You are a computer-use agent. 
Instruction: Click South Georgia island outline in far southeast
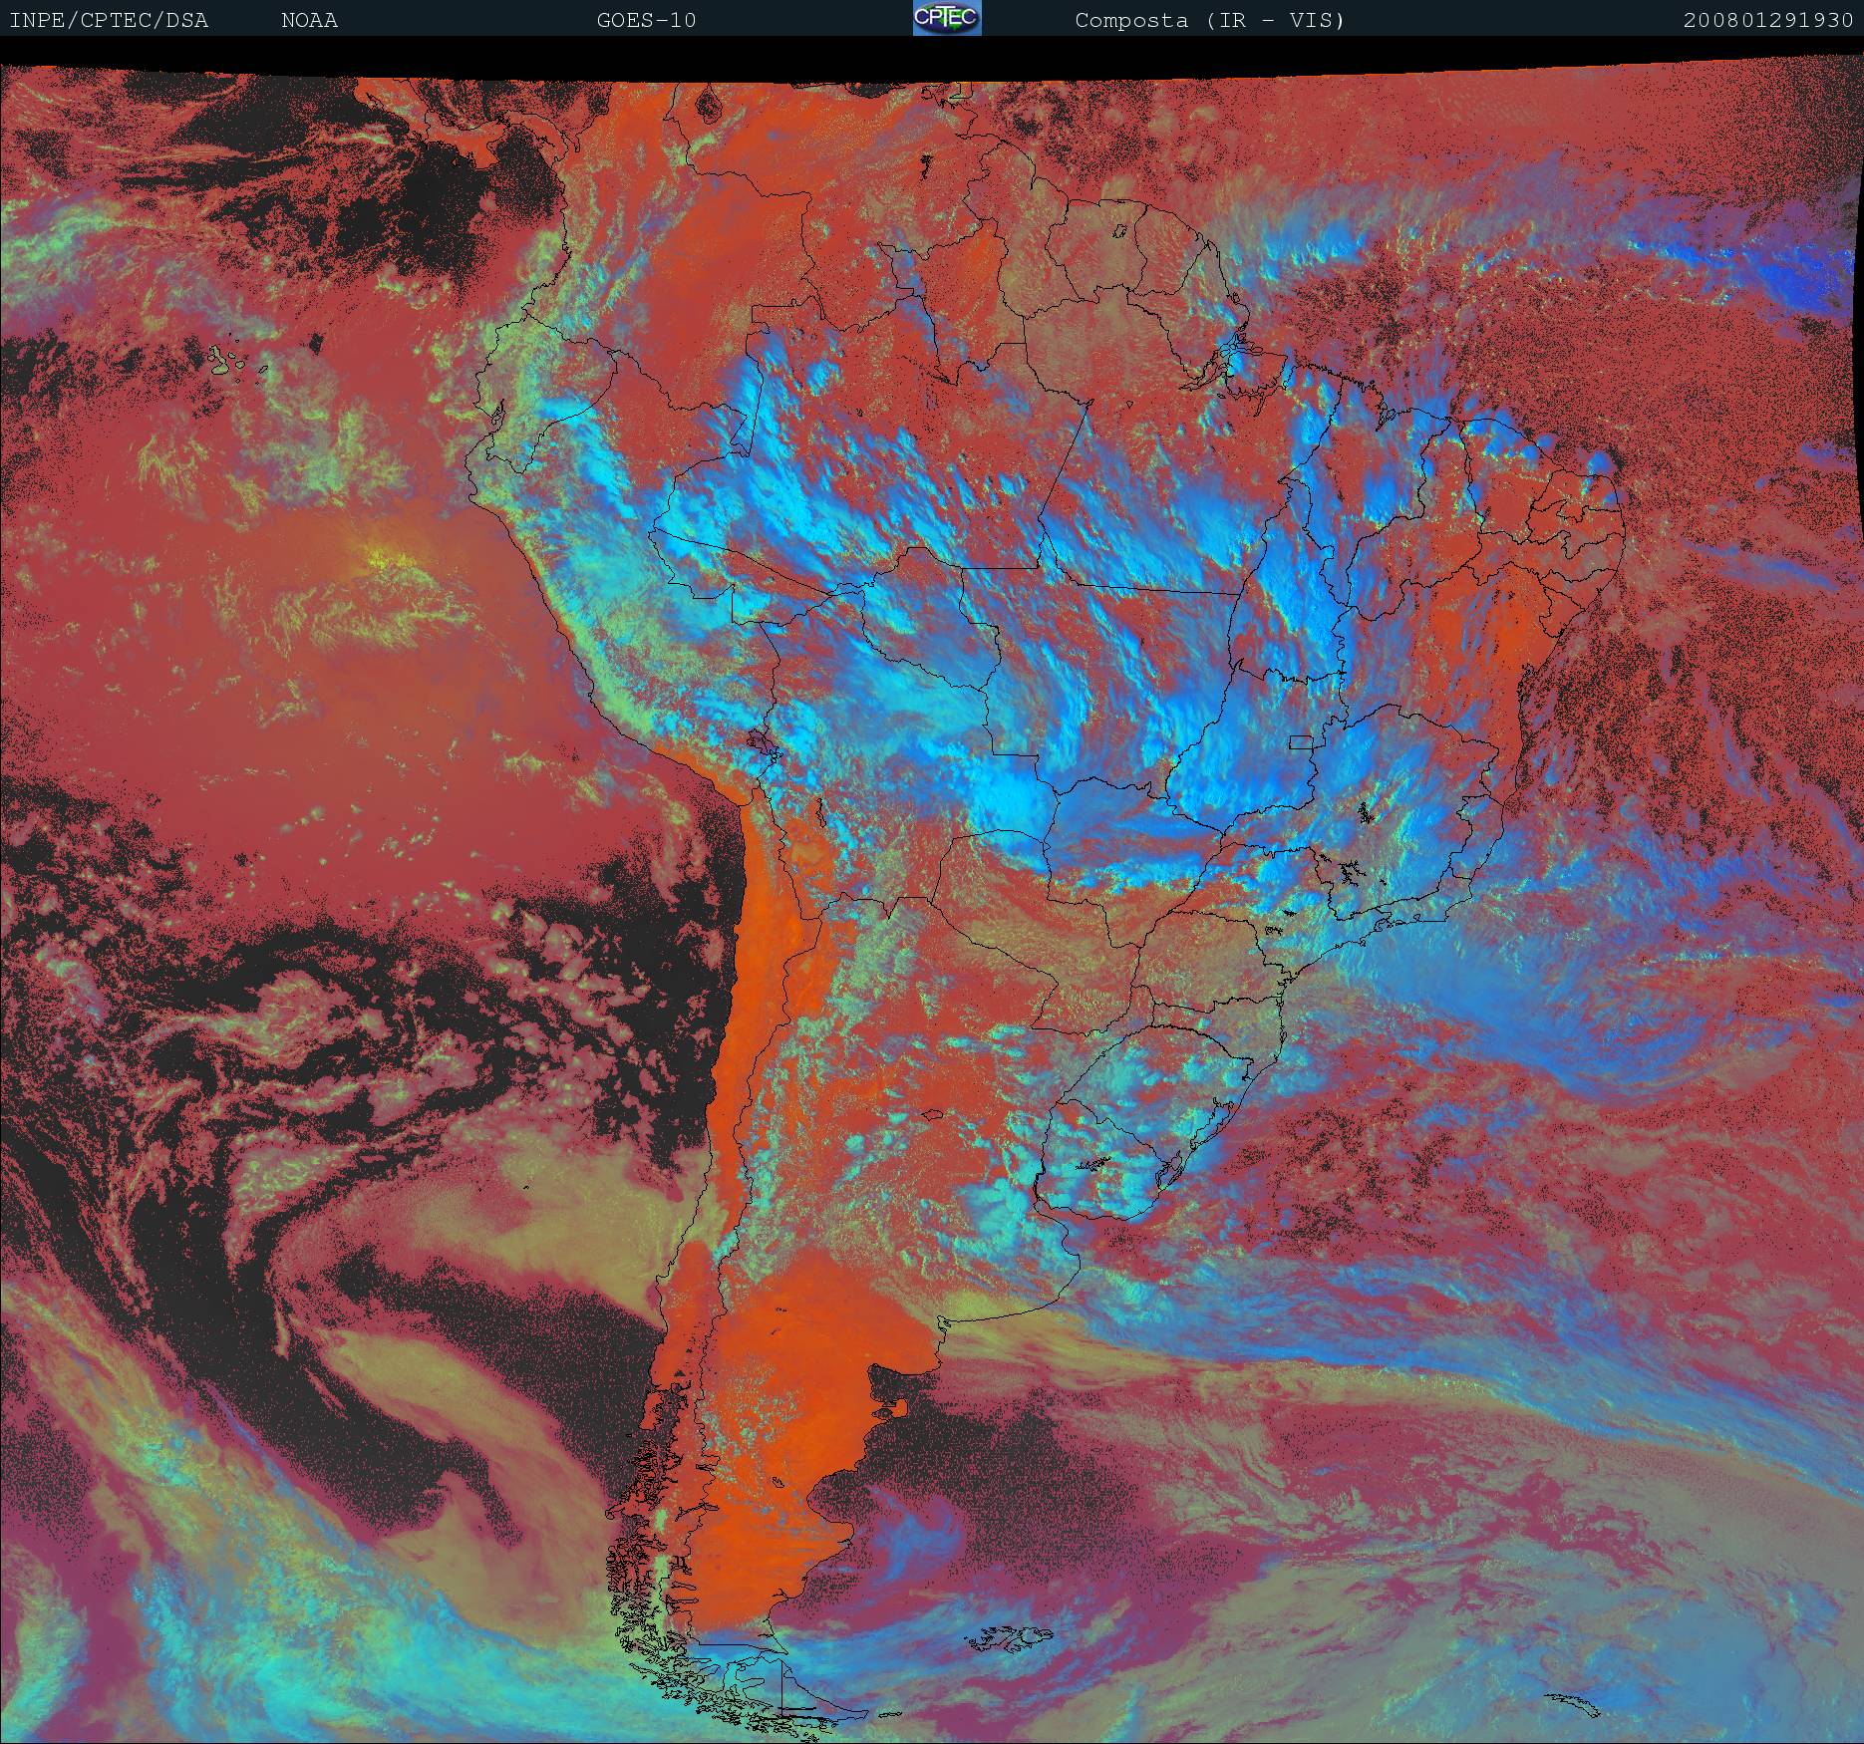tap(1575, 1704)
